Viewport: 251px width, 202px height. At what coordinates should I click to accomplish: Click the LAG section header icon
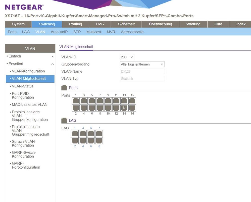(65, 120)
